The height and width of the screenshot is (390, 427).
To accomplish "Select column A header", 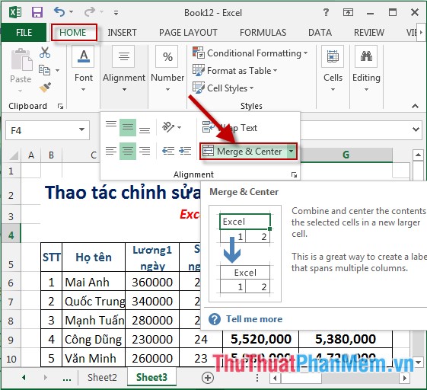I will pyautogui.click(x=31, y=155).
